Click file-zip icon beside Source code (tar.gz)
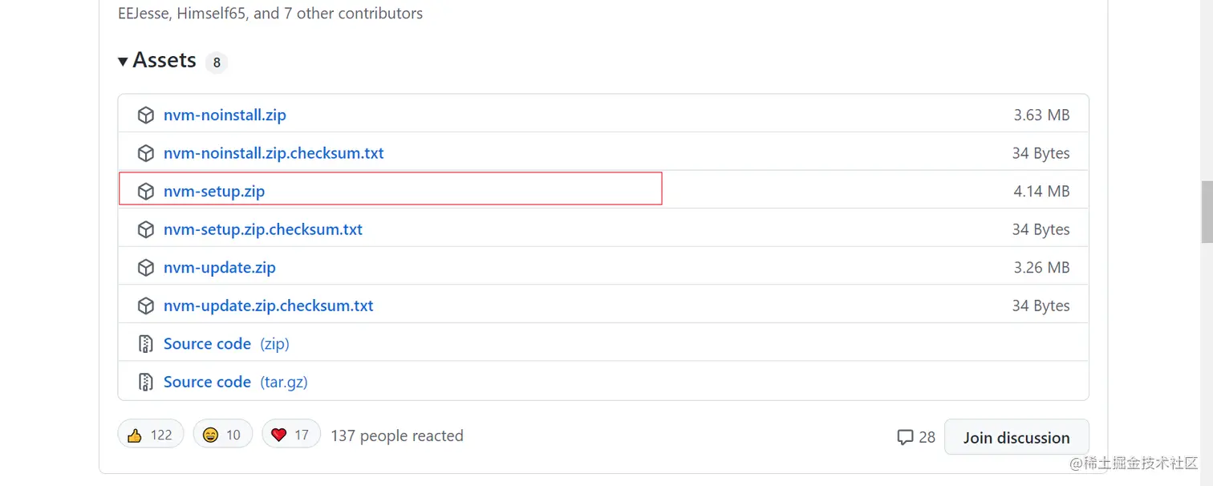The image size is (1213, 486). pos(145,382)
